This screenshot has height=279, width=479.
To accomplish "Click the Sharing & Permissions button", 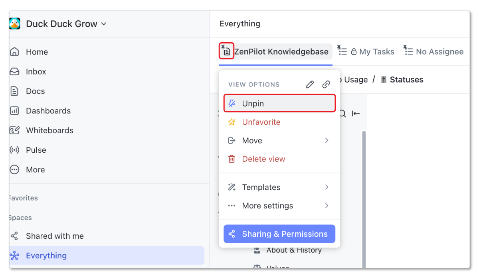I will click(x=279, y=234).
